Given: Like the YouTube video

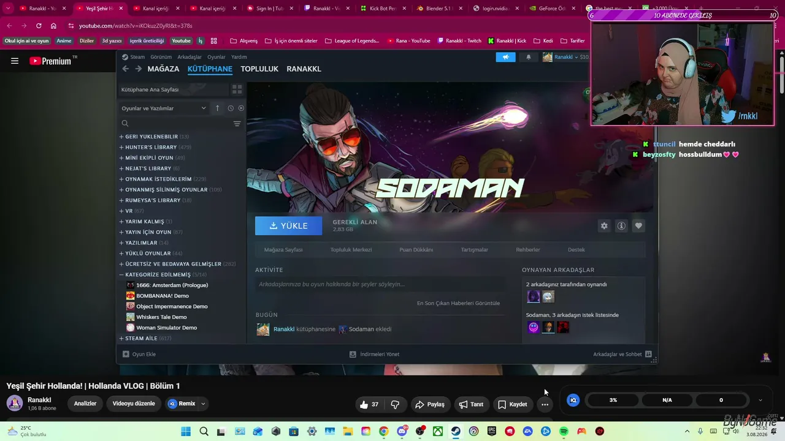Looking at the screenshot, I should (369, 404).
